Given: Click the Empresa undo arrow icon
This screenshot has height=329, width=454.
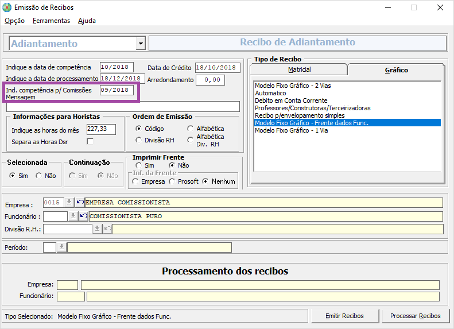Looking at the screenshot, I should point(80,202).
